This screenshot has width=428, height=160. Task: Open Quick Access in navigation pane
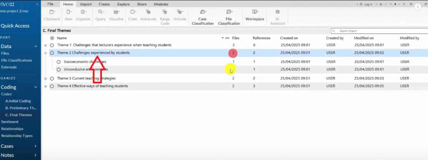click(x=15, y=26)
